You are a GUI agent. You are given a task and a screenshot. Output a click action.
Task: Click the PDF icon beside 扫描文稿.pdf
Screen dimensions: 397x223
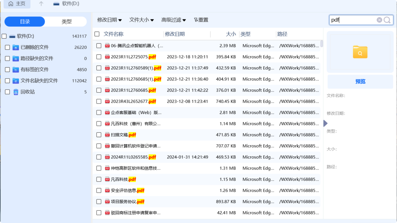[x=107, y=135]
